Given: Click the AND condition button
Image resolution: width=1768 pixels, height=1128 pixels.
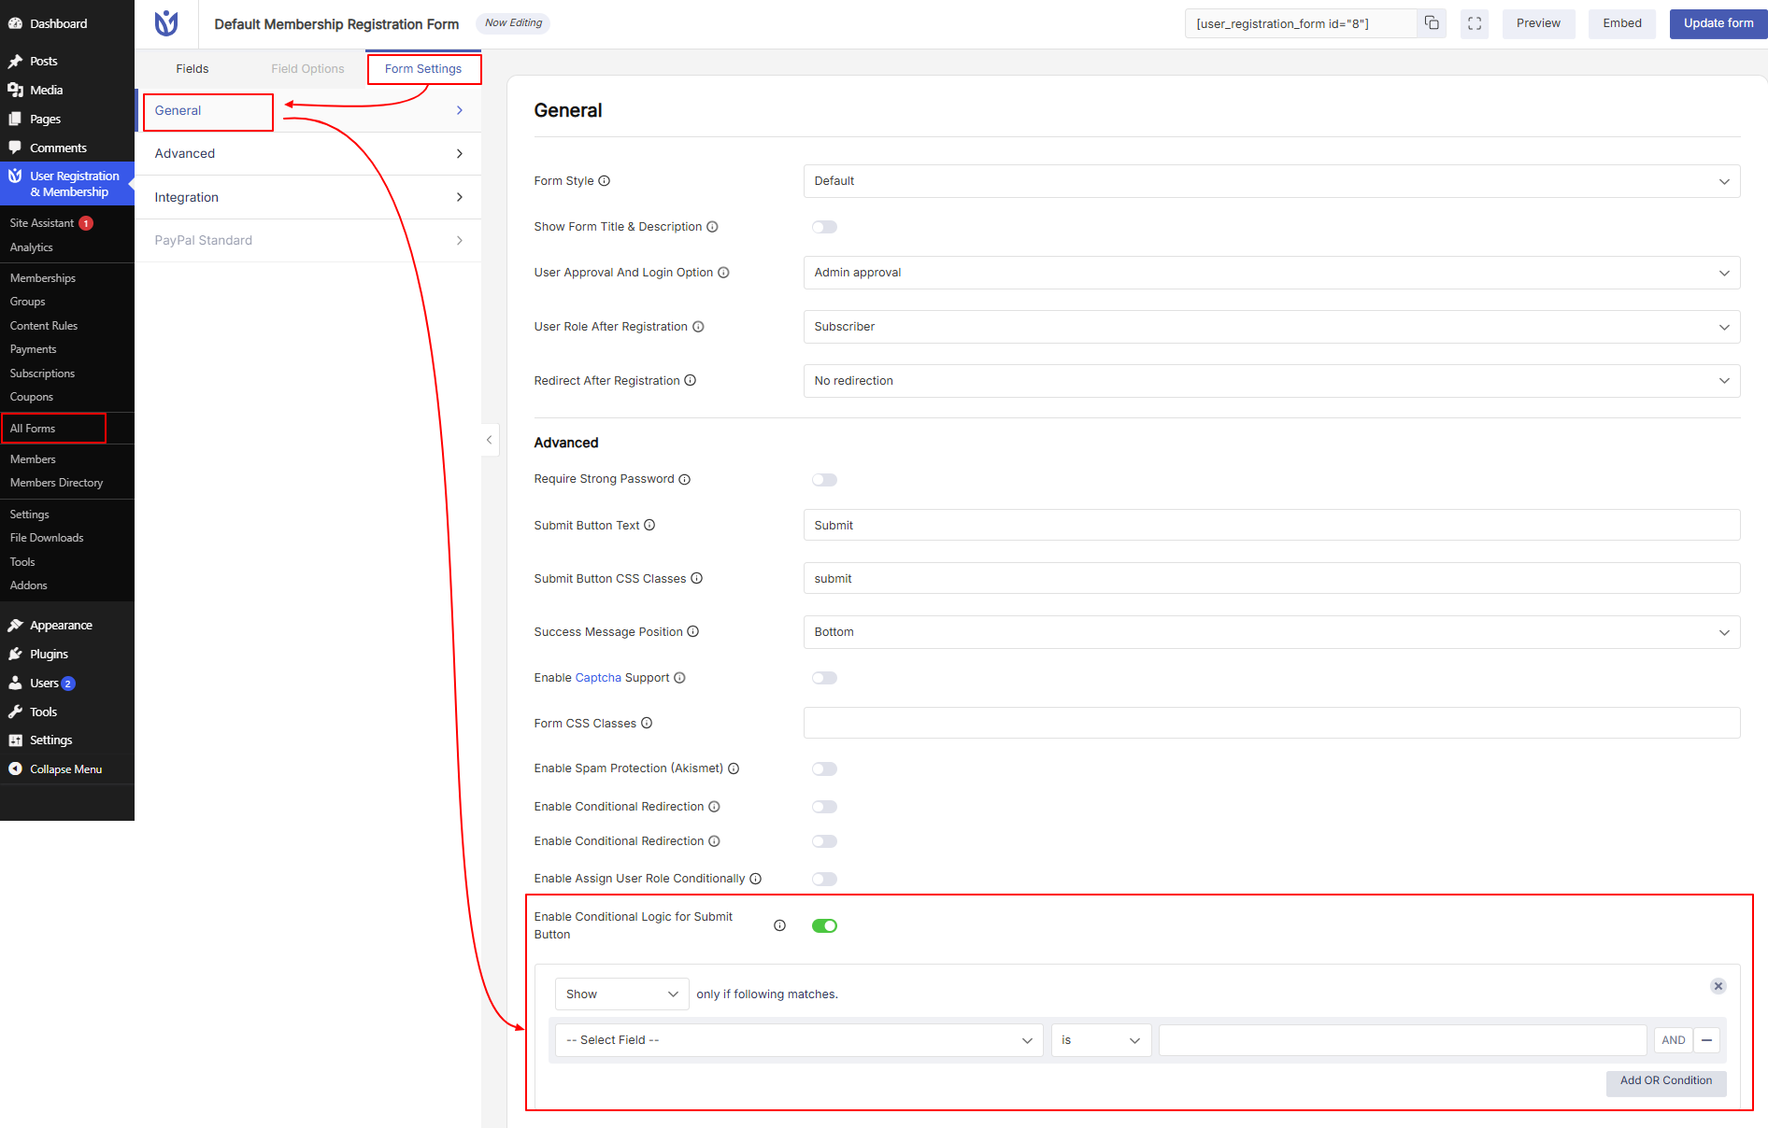Looking at the screenshot, I should (1673, 1040).
